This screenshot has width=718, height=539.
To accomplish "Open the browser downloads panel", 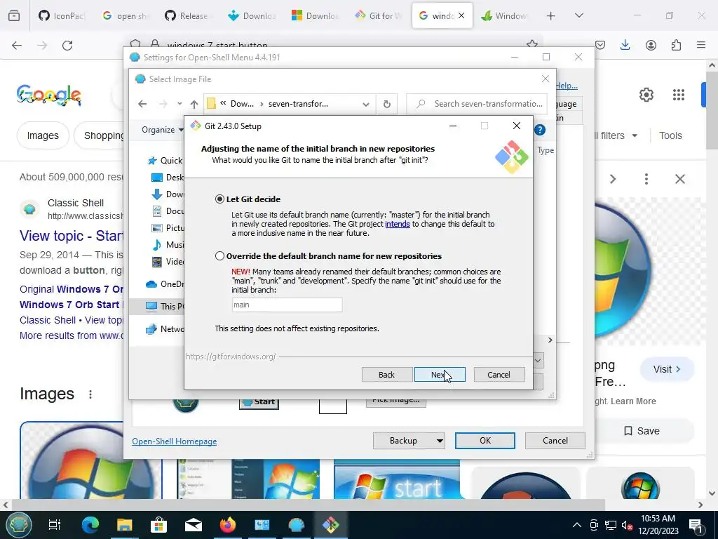I will pos(625,45).
